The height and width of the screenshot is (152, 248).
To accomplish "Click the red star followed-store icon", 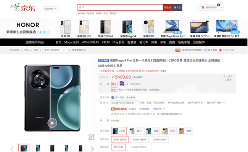I will click(221, 50).
